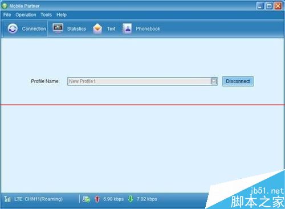
Task: Open the Connection tab icon
Action: click(x=13, y=28)
